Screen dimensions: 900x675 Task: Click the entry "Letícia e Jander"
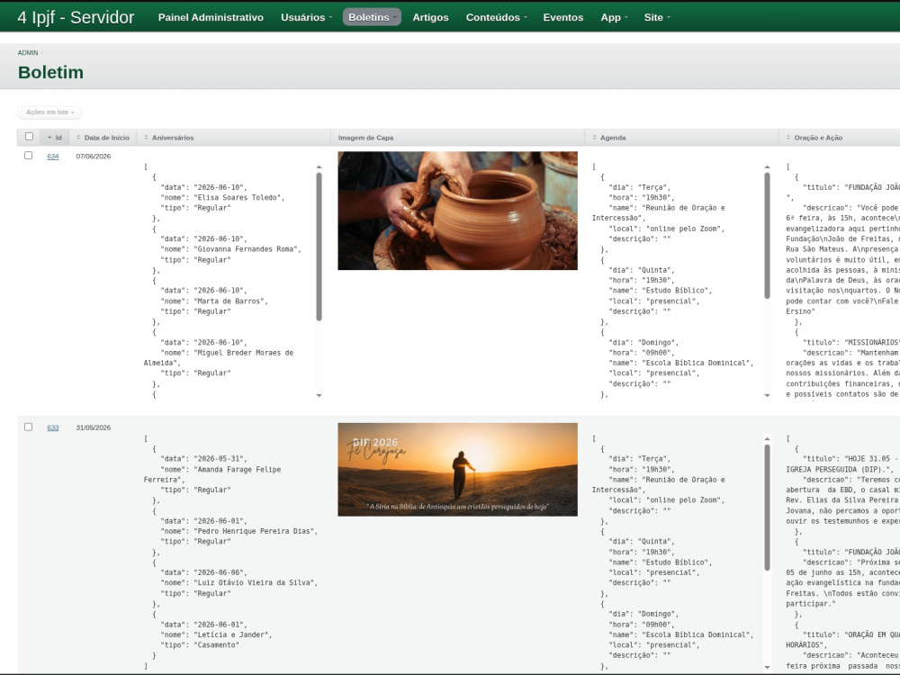click(x=232, y=634)
